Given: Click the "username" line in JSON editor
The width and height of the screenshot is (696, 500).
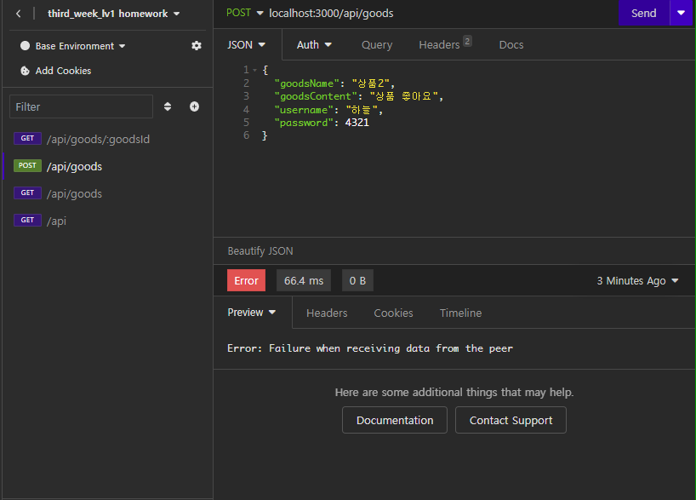Looking at the screenshot, I should tap(328, 109).
